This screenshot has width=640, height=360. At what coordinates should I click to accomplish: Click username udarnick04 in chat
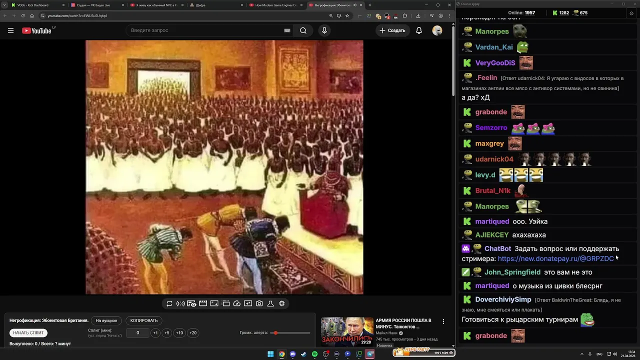pos(494,159)
